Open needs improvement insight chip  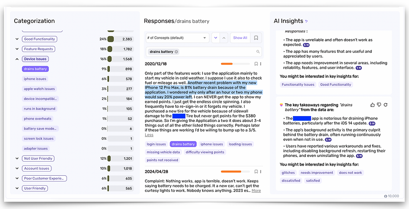pos(317,173)
